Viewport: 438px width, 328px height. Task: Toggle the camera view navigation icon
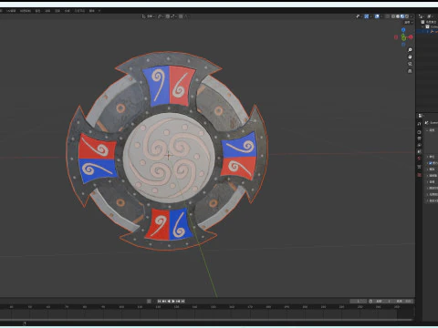point(410,64)
